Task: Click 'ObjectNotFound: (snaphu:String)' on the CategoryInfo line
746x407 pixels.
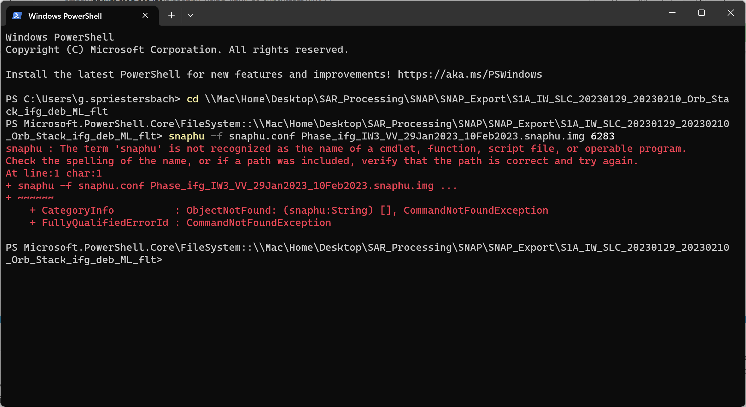Action: 280,210
